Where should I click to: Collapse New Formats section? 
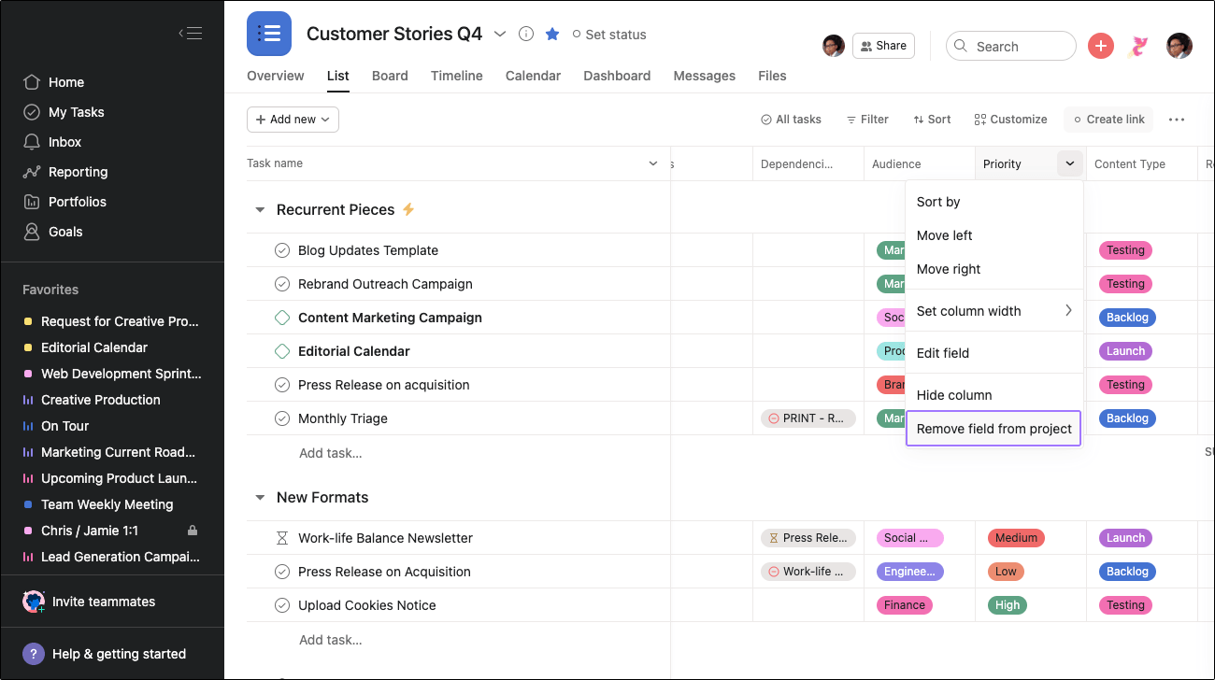click(260, 498)
